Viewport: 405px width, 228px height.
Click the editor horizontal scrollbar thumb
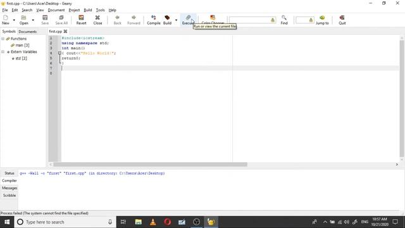click(151, 165)
